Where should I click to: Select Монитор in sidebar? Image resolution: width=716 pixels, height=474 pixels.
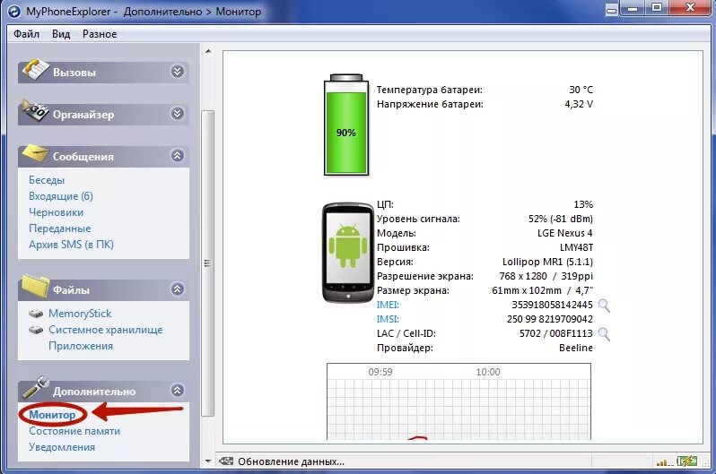pyautogui.click(x=52, y=415)
